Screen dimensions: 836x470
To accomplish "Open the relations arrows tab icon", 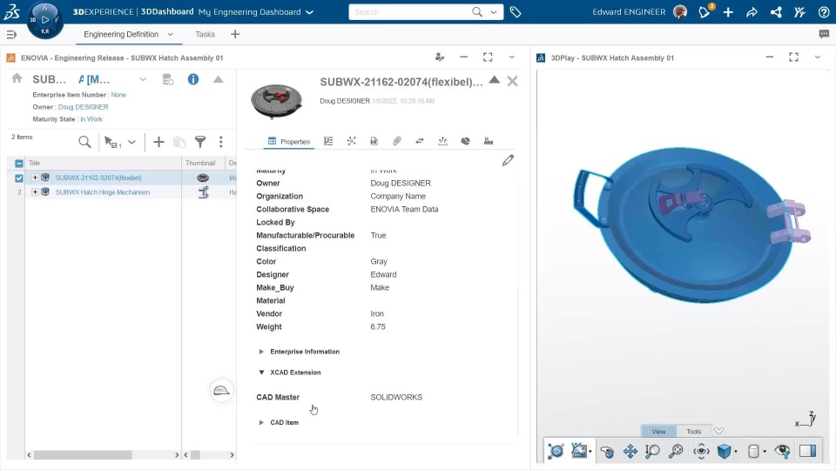I will pyautogui.click(x=420, y=141).
